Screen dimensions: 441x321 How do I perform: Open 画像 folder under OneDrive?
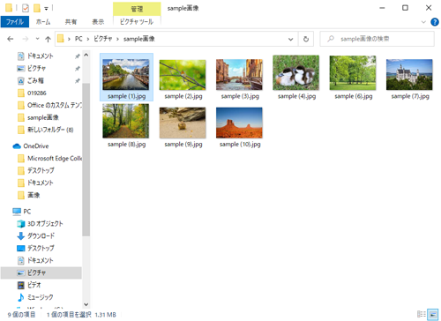[x=34, y=195]
